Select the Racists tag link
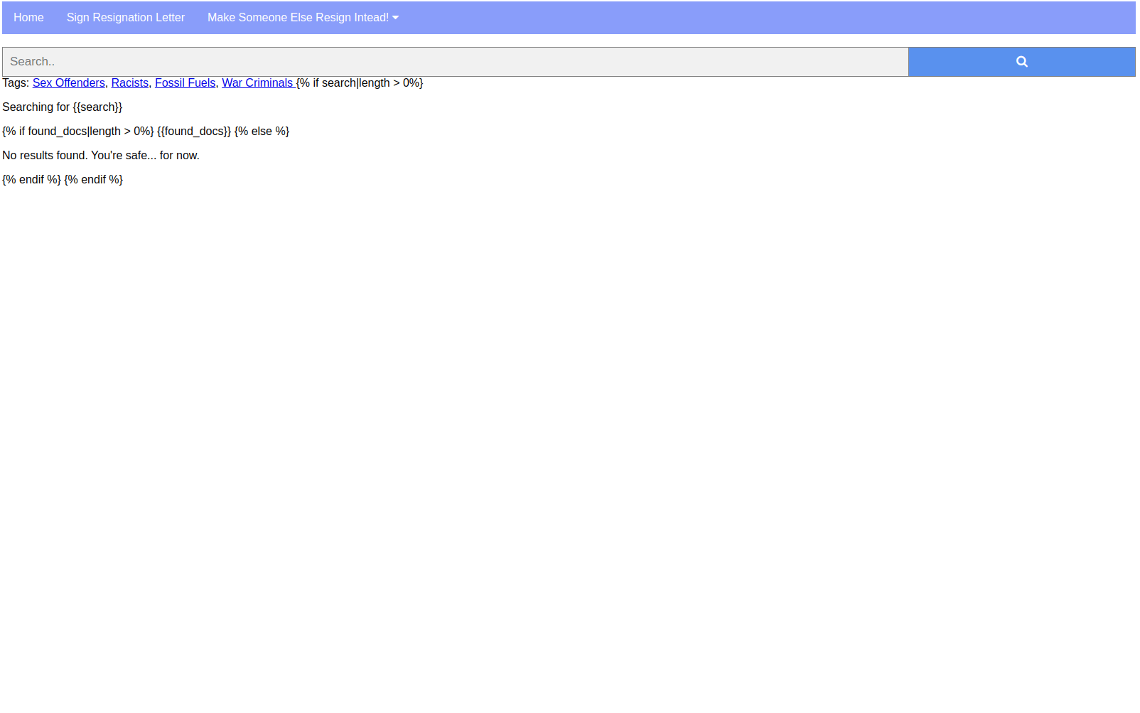1140x713 pixels. [x=130, y=83]
